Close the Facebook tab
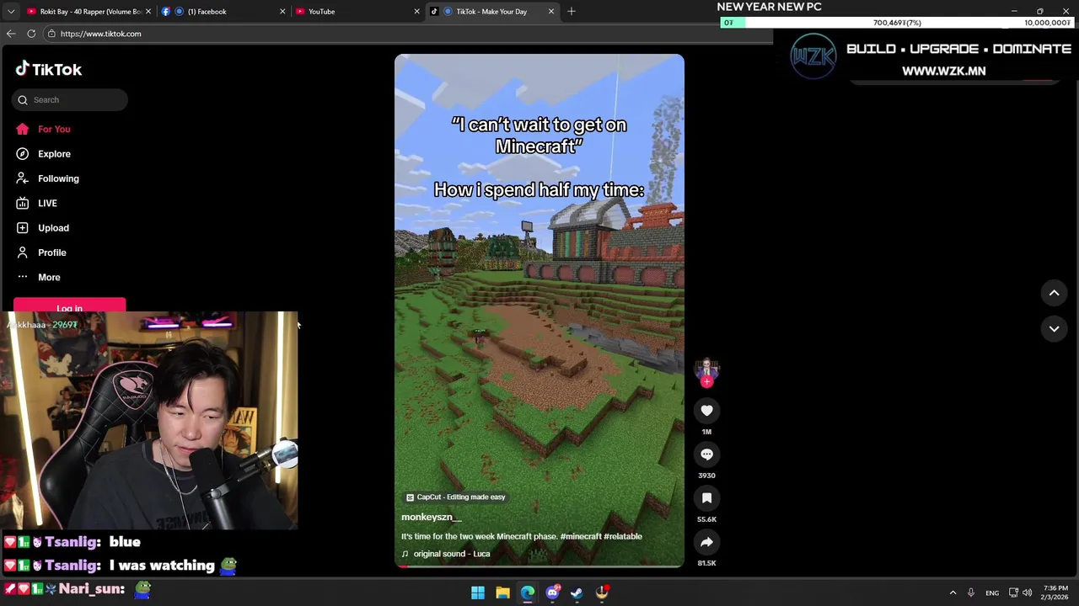 point(282,12)
